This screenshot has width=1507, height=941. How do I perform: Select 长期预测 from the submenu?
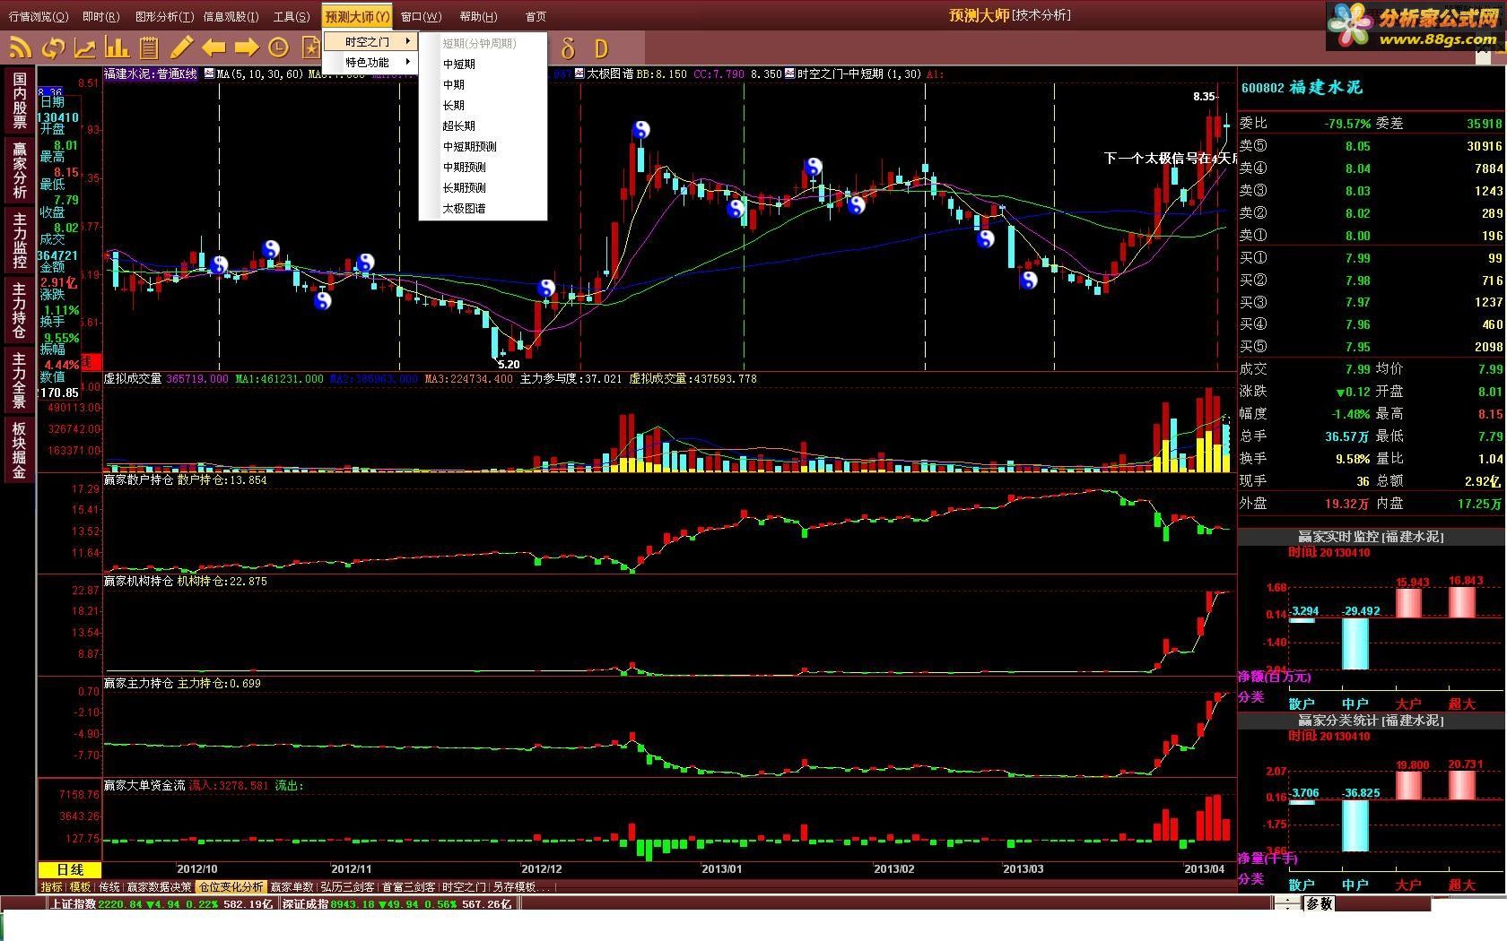[483, 187]
